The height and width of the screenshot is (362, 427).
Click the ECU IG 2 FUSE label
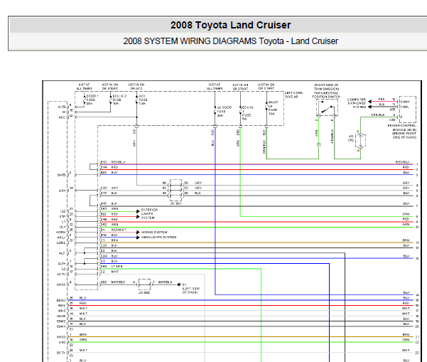119,100
